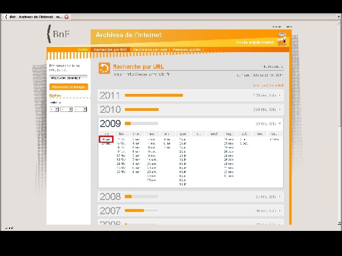The image size is (342, 256).
Task: Open the Parcours guidés tool tab
Action: tap(187, 50)
